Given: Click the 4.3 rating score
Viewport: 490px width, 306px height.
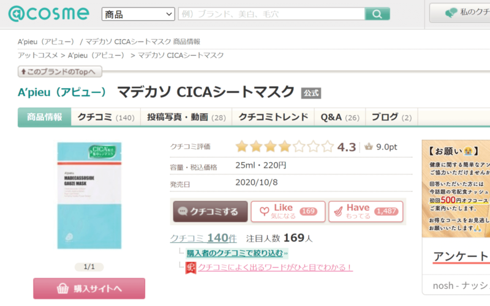Looking at the screenshot, I should pyautogui.click(x=347, y=147).
